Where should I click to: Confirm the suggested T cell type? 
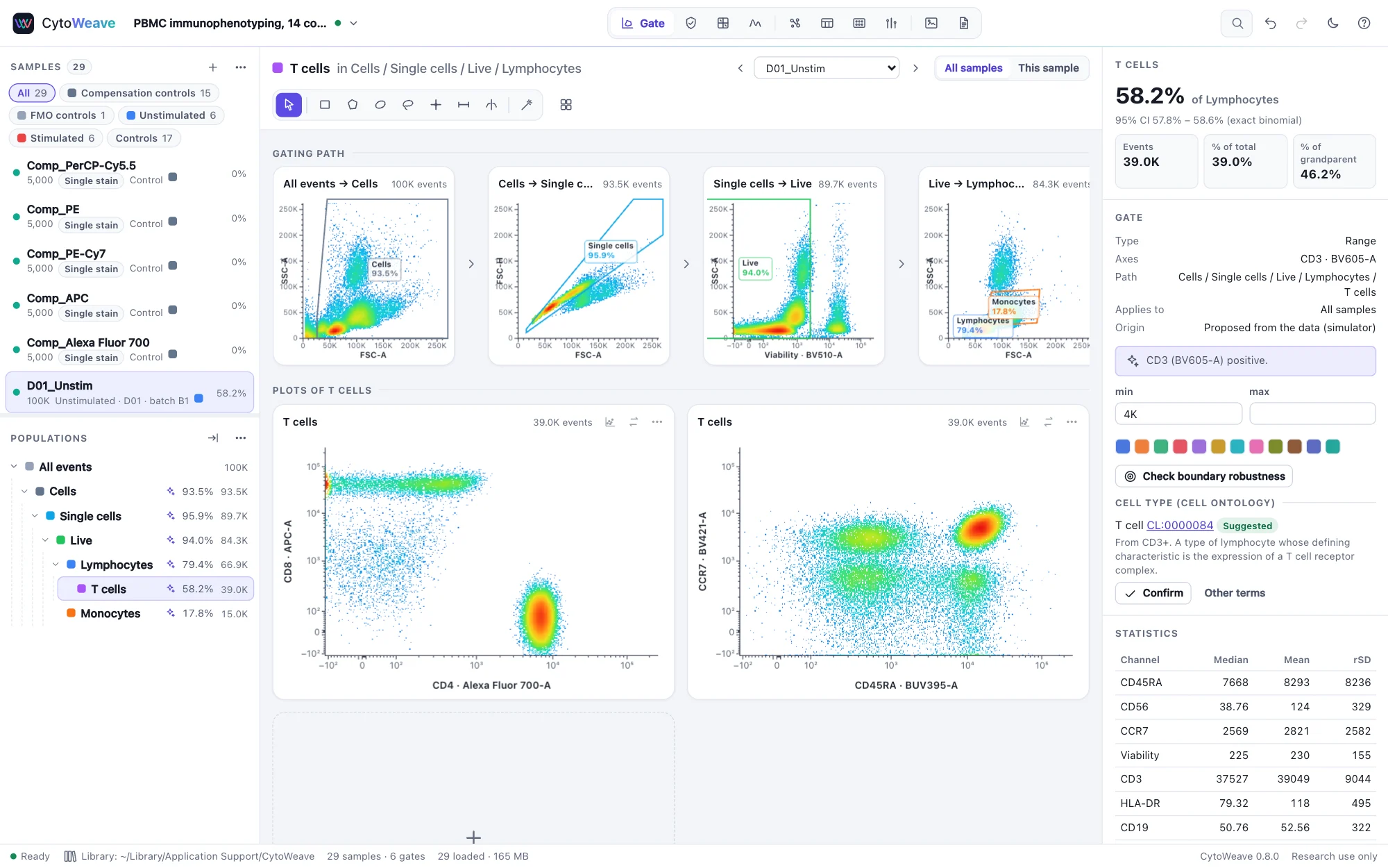click(1153, 593)
